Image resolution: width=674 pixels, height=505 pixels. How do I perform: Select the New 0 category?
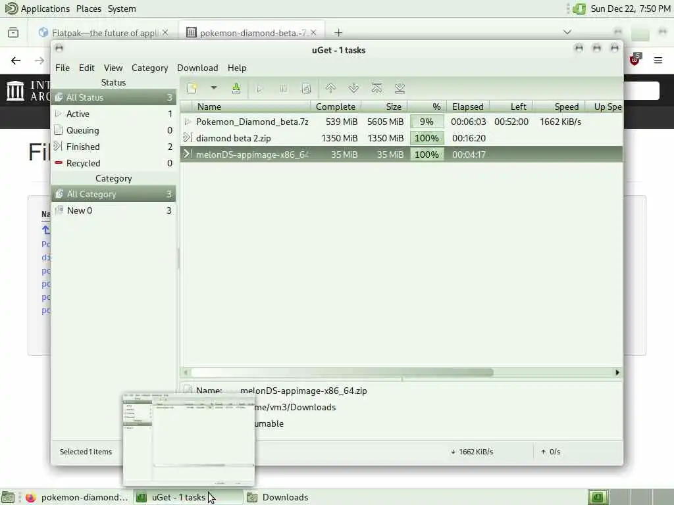113,210
